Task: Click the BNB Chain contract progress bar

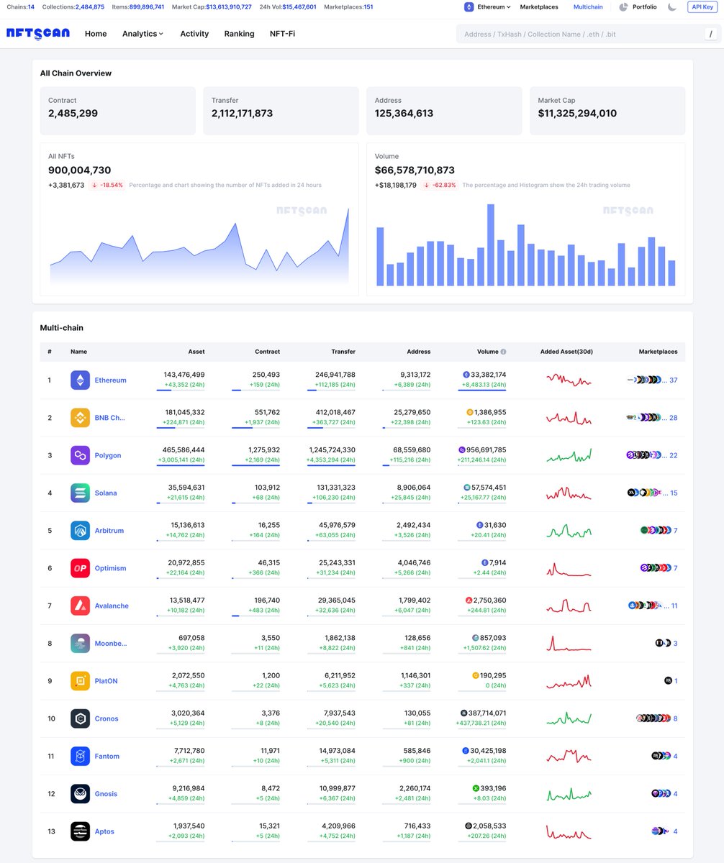Action: pos(255,428)
